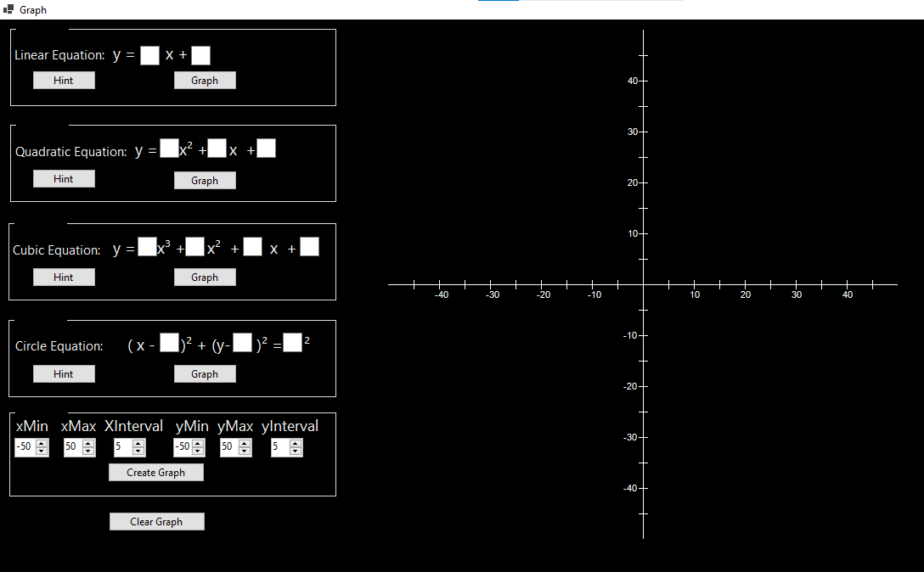Click the Graph application icon in title bar
This screenshot has height=572, width=924.
[x=9, y=9]
